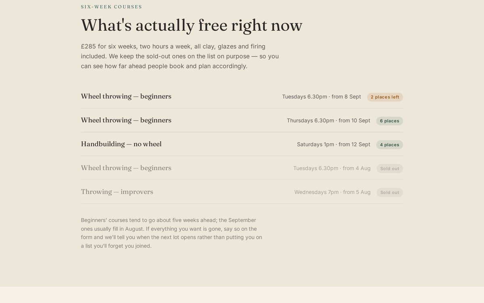Image resolution: width=484 pixels, height=303 pixels.
Task: Click the "2 places left" badge
Action: 385,97
